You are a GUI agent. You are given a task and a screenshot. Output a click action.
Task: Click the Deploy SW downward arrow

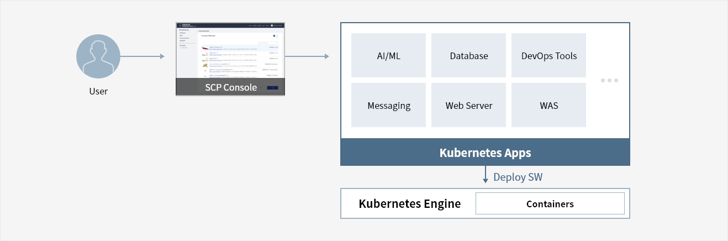[486, 175]
